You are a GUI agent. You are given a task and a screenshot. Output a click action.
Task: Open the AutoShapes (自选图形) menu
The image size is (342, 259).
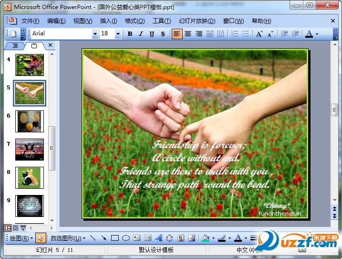click(68, 238)
